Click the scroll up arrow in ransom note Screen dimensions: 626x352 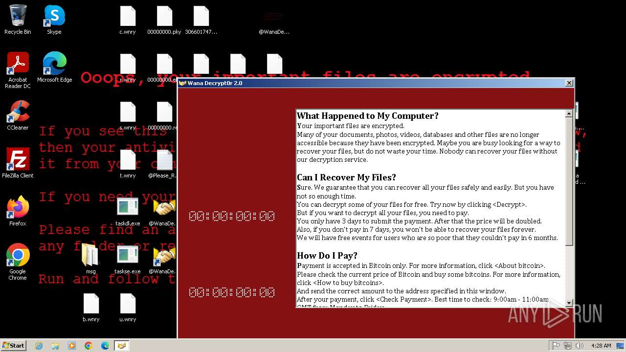[569, 114]
